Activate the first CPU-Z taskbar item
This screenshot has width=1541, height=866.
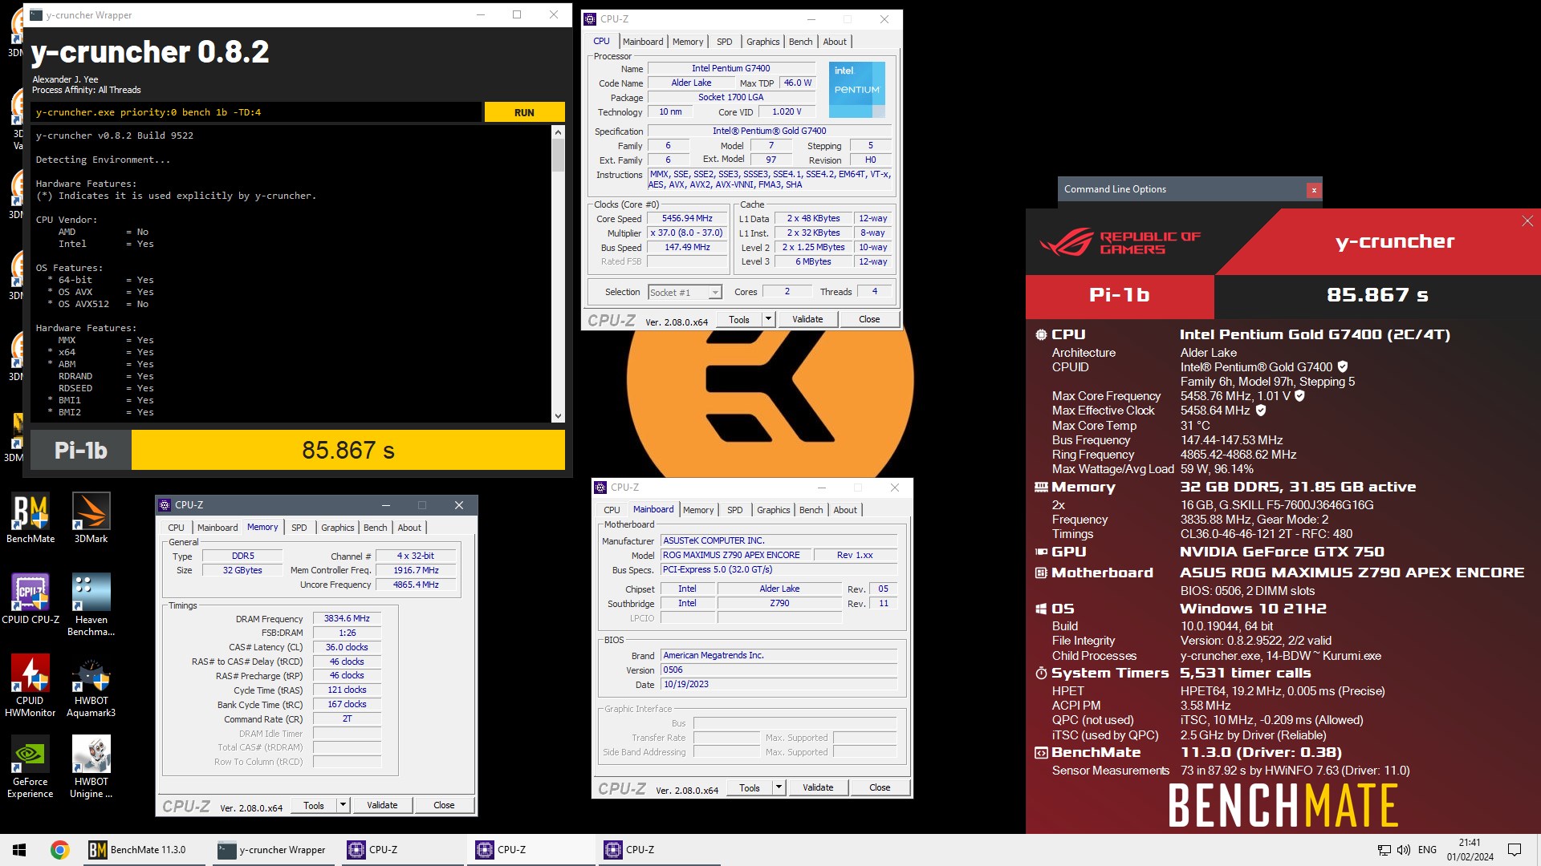[x=401, y=850]
